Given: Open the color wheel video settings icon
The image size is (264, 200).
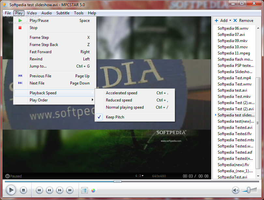Looking at the screenshot, I should click(93, 191).
